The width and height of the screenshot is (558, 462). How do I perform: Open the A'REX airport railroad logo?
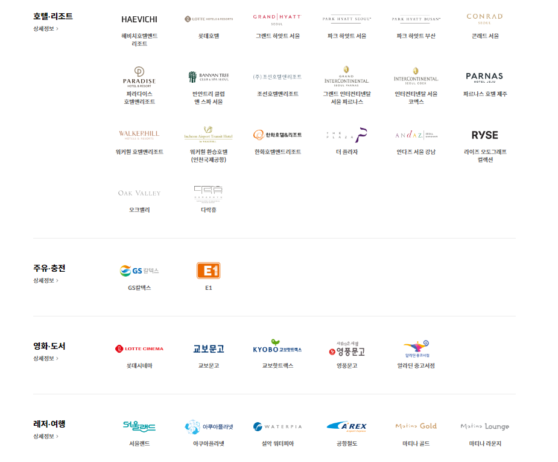click(347, 426)
